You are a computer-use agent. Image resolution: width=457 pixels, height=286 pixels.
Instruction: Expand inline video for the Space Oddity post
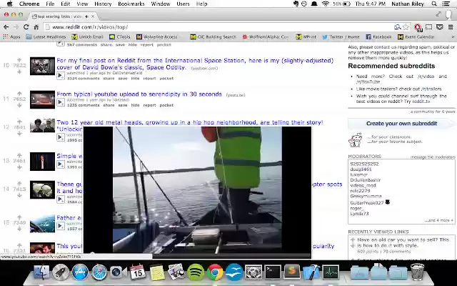point(60,77)
